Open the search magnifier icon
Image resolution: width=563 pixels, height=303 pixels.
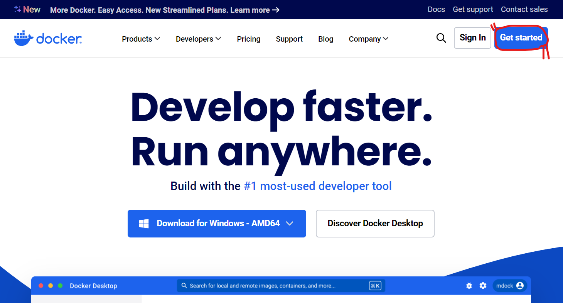coord(441,38)
